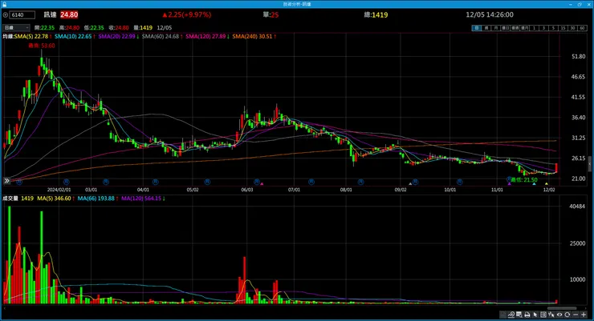This screenshot has height=321, width=594.
Task: Click the SMA(60) 24.68 legend label
Action: click(161, 36)
